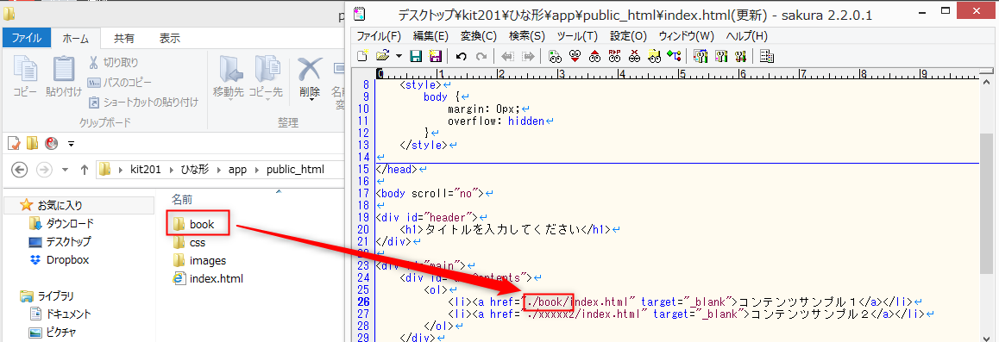The width and height of the screenshot is (999, 342).
Task: Click Find Previous icon with up arrow
Action: 595,56
